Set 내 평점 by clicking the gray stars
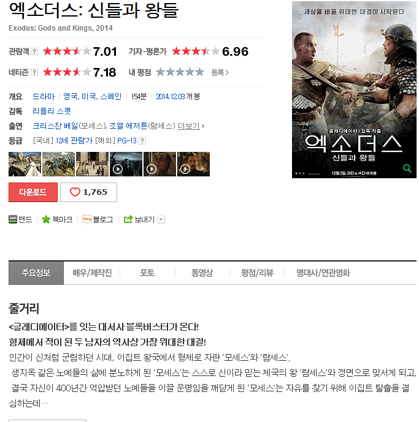 [x=180, y=72]
